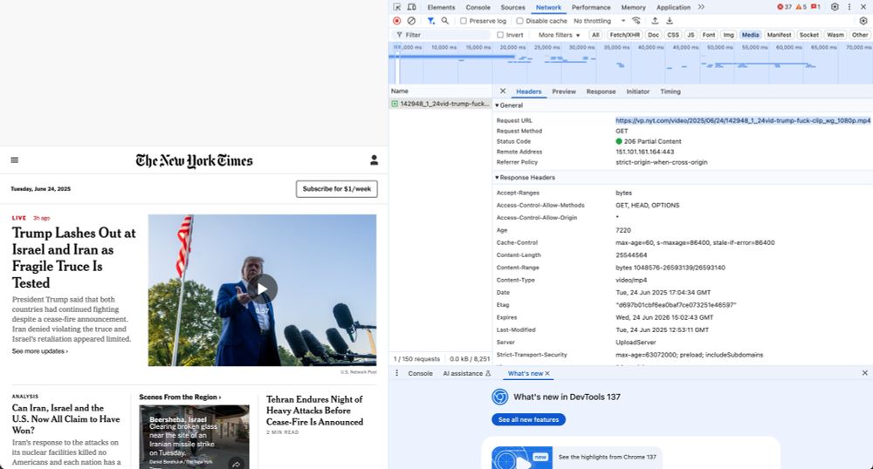Image resolution: width=873 pixels, height=469 pixels.
Task: Enable Preserve log checkbox
Action: (464, 21)
